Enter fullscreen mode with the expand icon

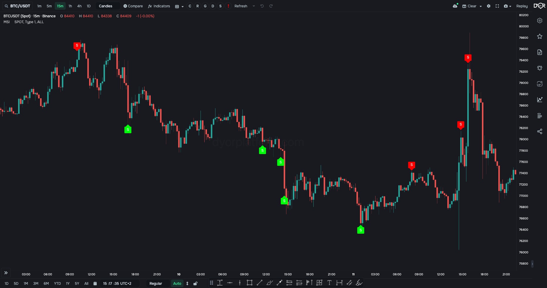click(x=497, y=6)
